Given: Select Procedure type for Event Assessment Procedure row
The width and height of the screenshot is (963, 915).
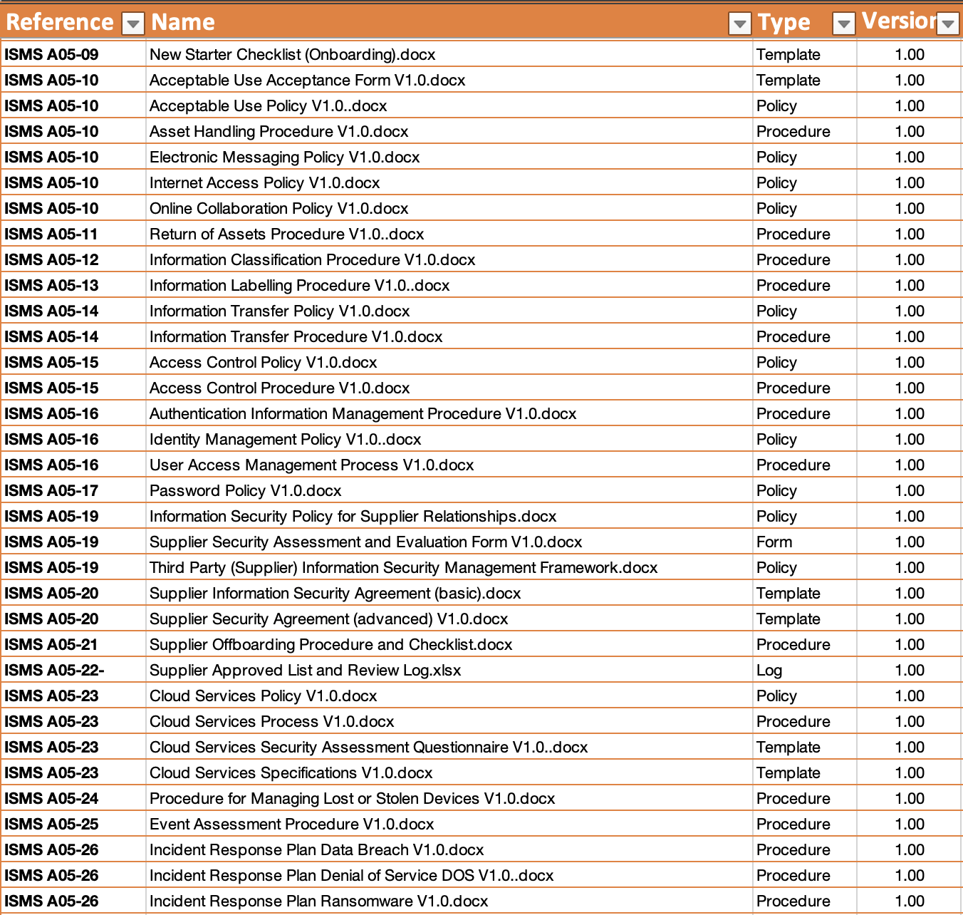Looking at the screenshot, I should coord(805,824).
